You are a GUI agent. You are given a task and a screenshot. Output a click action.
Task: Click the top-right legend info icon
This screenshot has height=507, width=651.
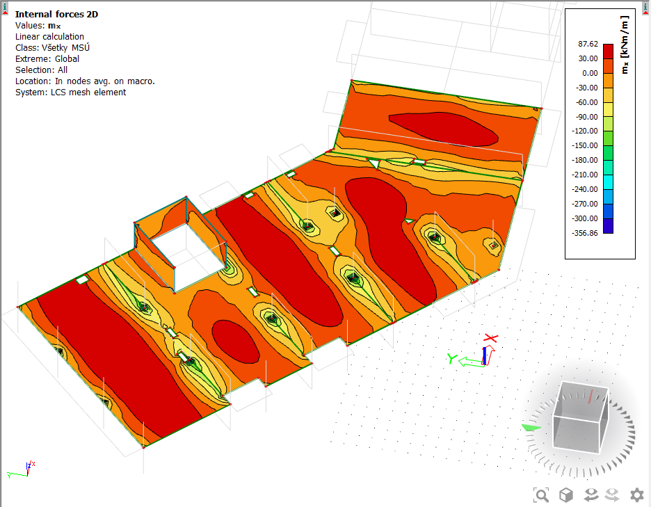[646, 7]
